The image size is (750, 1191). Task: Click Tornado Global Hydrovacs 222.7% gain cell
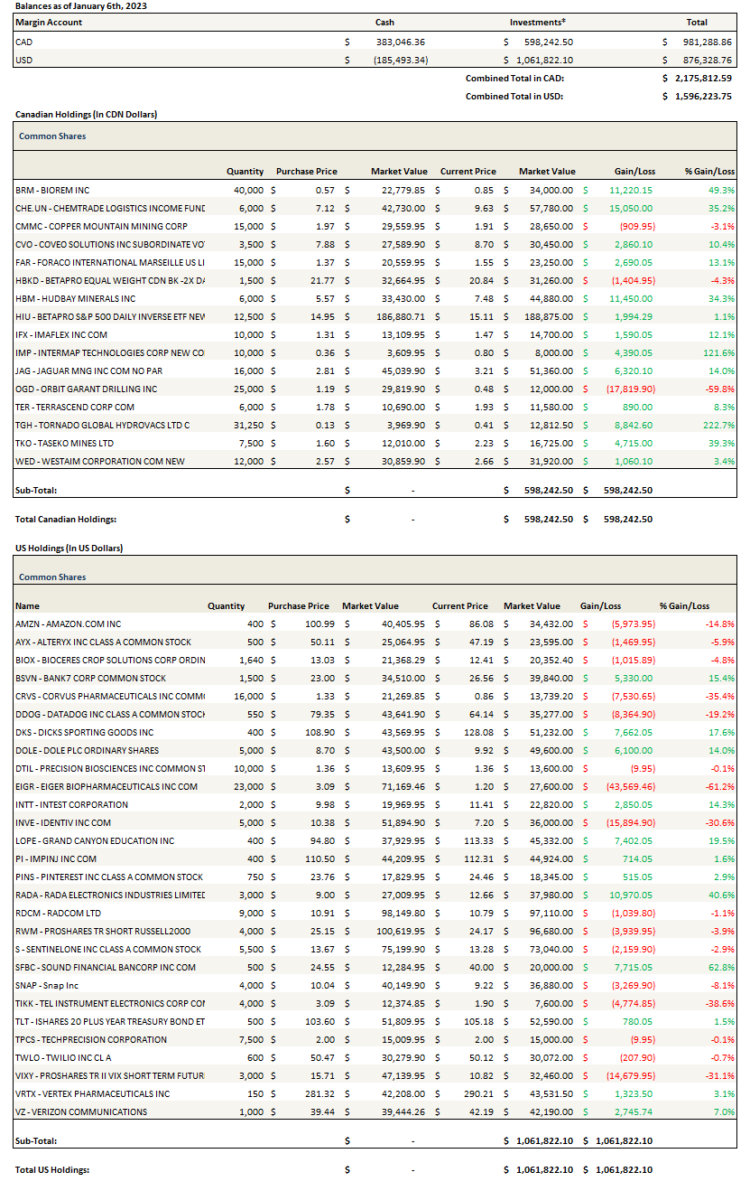coord(719,425)
